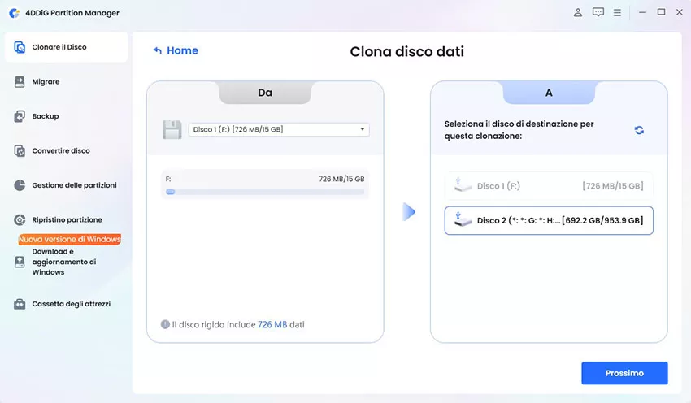This screenshot has width=691, height=403.
Task: Open the feedback chat icon
Action: (598, 12)
